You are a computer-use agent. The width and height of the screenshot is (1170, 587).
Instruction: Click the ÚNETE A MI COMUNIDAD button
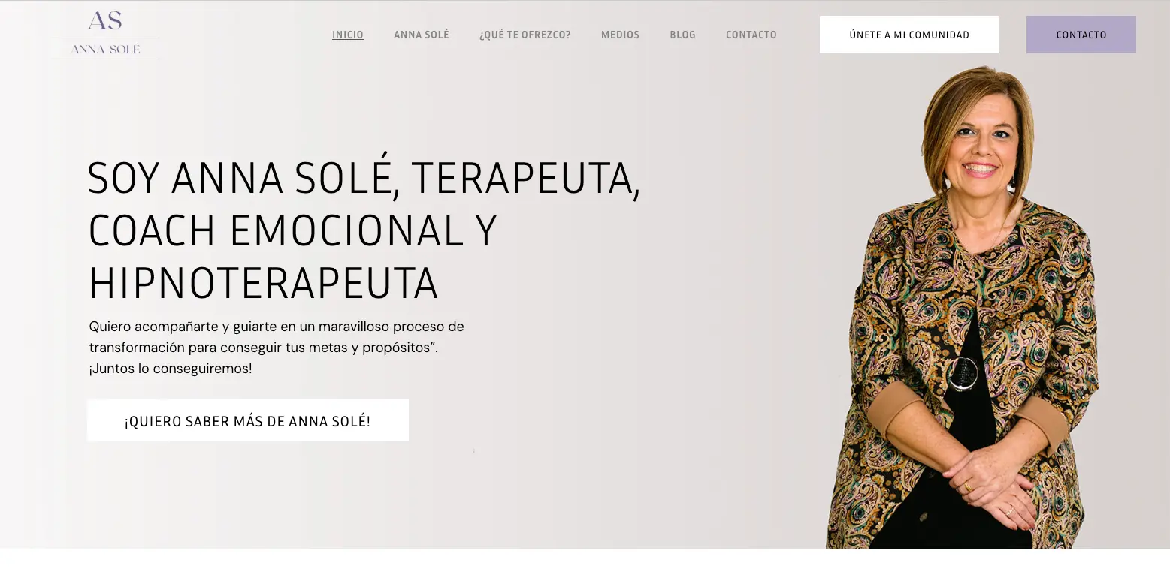pyautogui.click(x=909, y=35)
